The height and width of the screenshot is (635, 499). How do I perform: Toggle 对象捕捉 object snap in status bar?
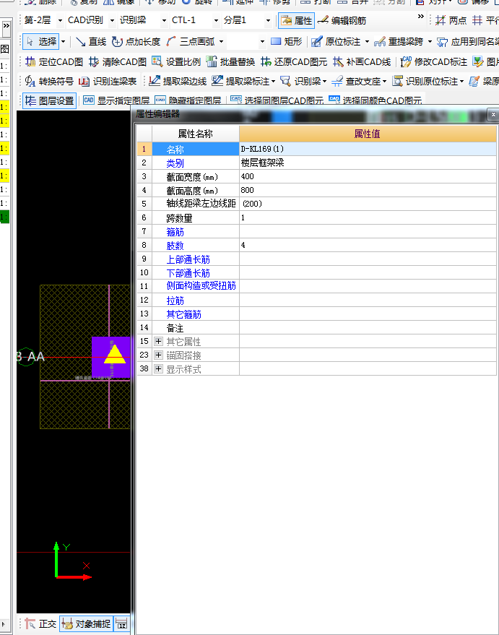[x=86, y=623]
